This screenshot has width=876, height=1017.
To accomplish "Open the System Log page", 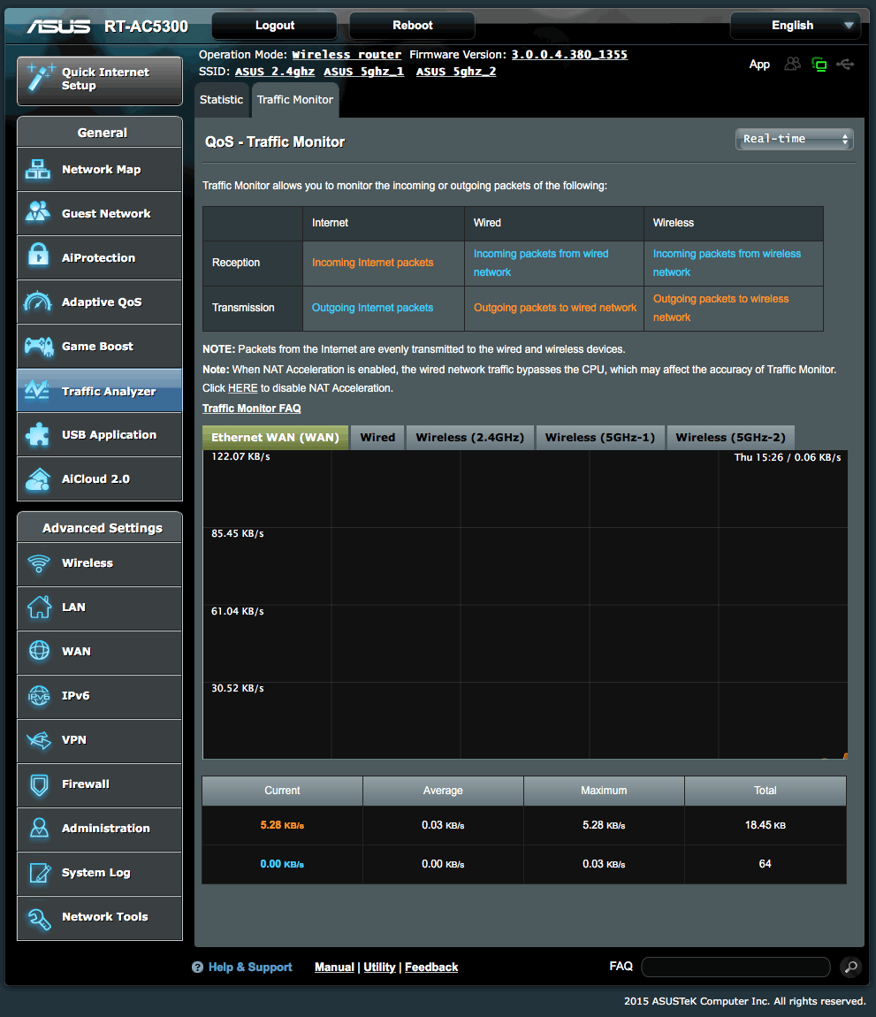I will click(99, 874).
